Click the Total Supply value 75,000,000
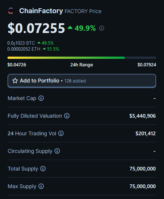Image resolution: width=164 pixels, height=199 pixels. (x=143, y=169)
